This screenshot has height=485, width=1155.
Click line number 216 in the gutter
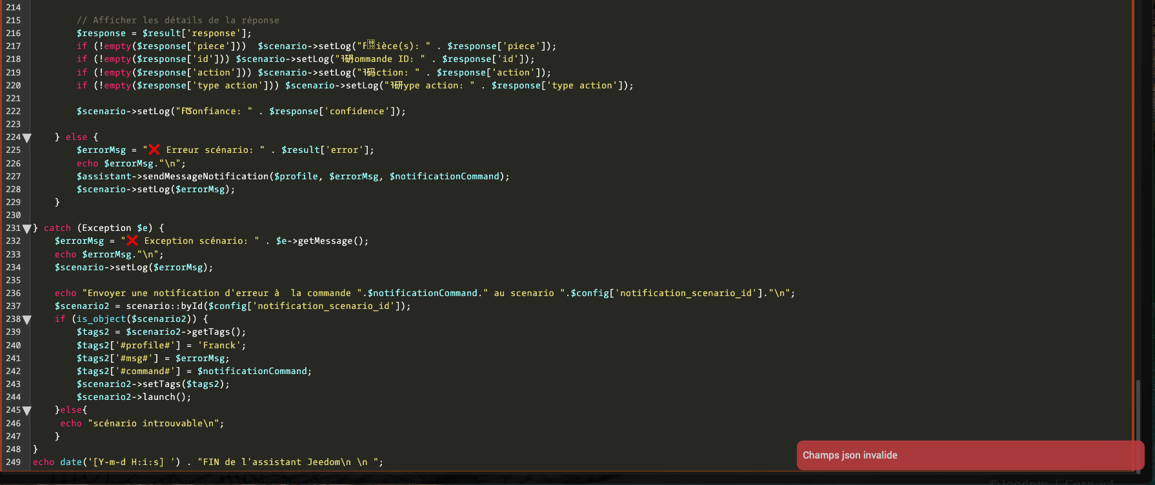click(x=13, y=33)
